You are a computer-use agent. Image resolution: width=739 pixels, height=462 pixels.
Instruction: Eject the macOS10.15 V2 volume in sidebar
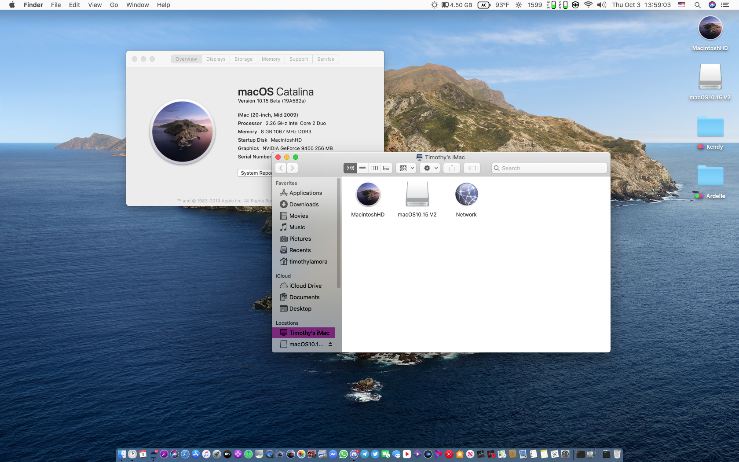point(330,344)
